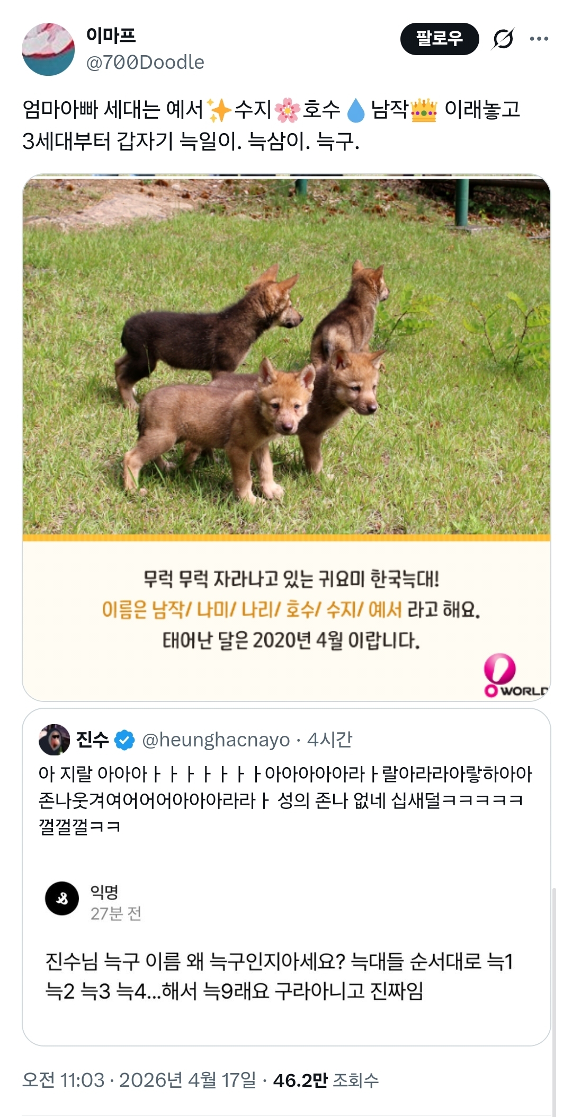Open the wolf pups photo
This screenshot has width=572, height=1117.
pyautogui.click(x=287, y=356)
